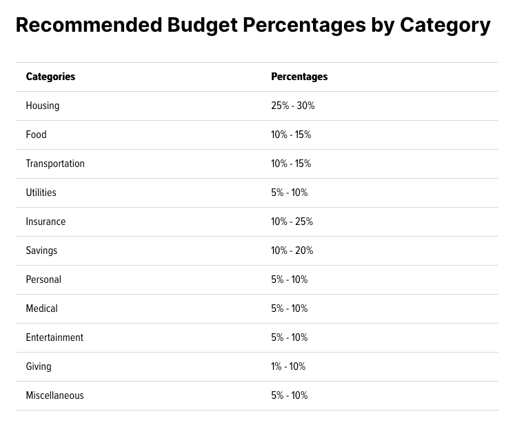Click the Insurance row label

point(46,222)
